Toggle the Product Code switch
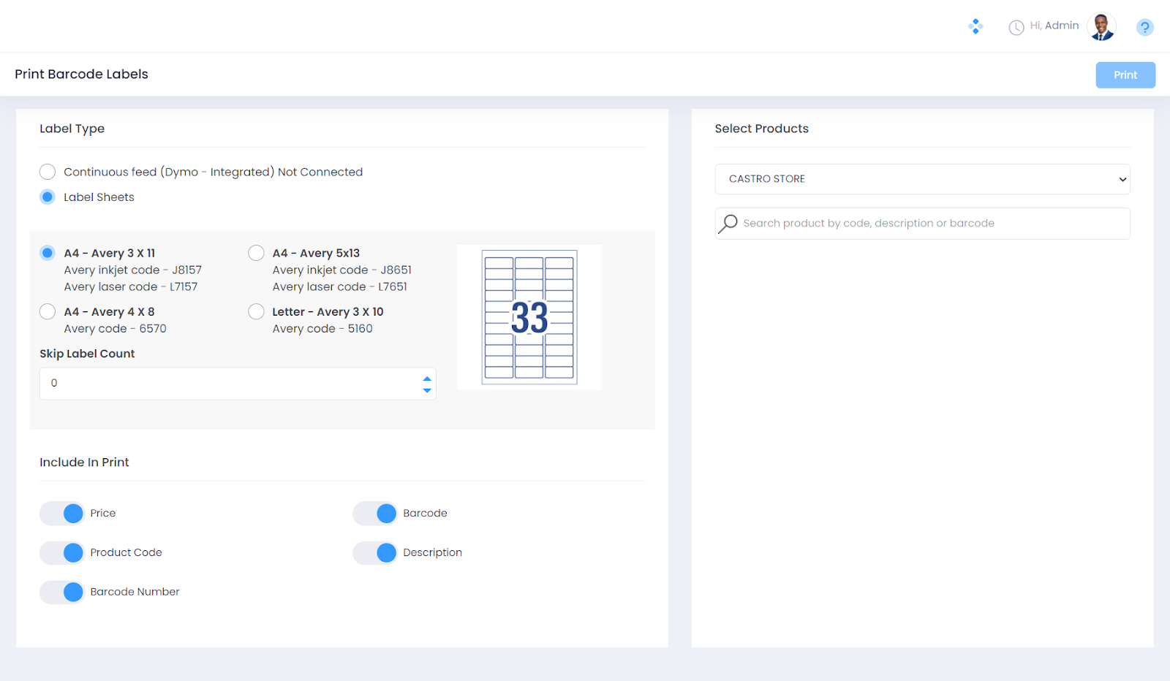This screenshot has width=1170, height=681. (62, 553)
